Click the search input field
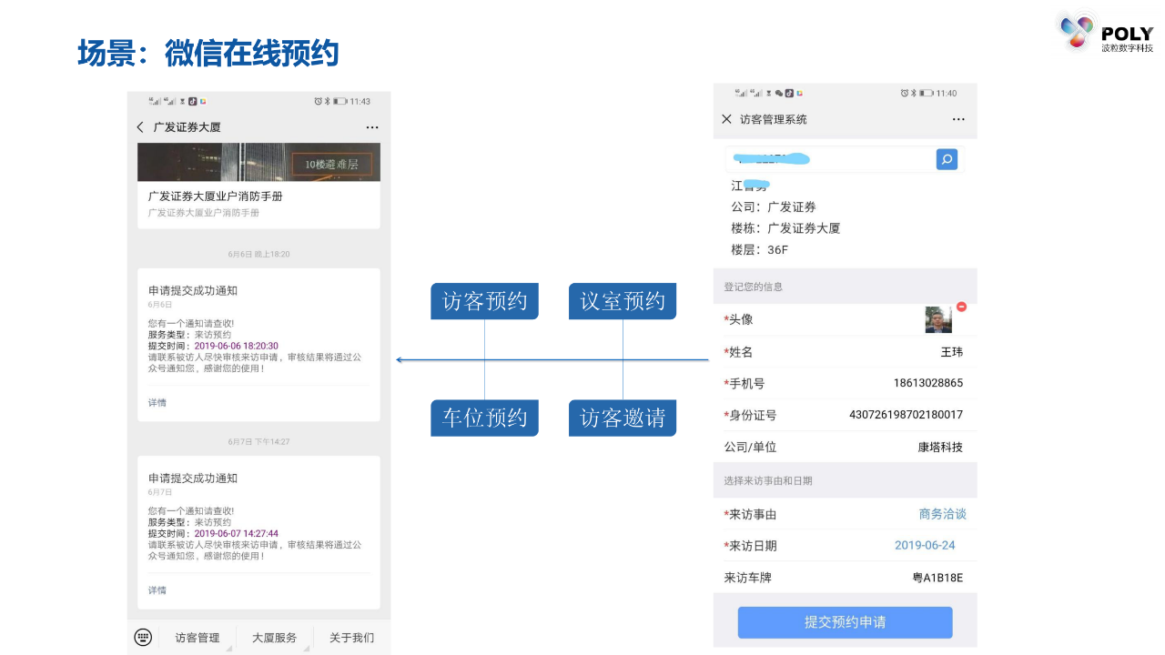The height and width of the screenshot is (655, 1165). 830,159
